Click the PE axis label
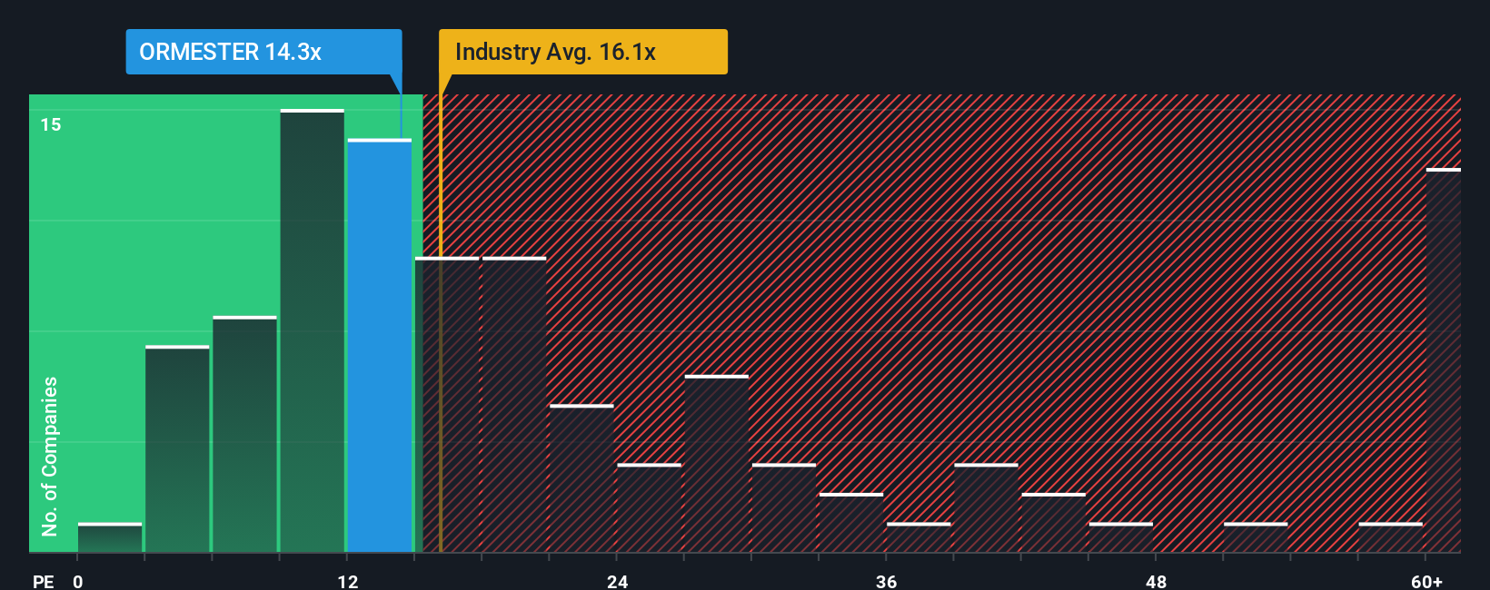Screen dimensions: 1490x590 (x=44, y=581)
